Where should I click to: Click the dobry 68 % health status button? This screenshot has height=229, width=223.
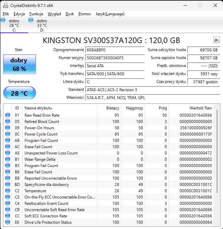20,64
